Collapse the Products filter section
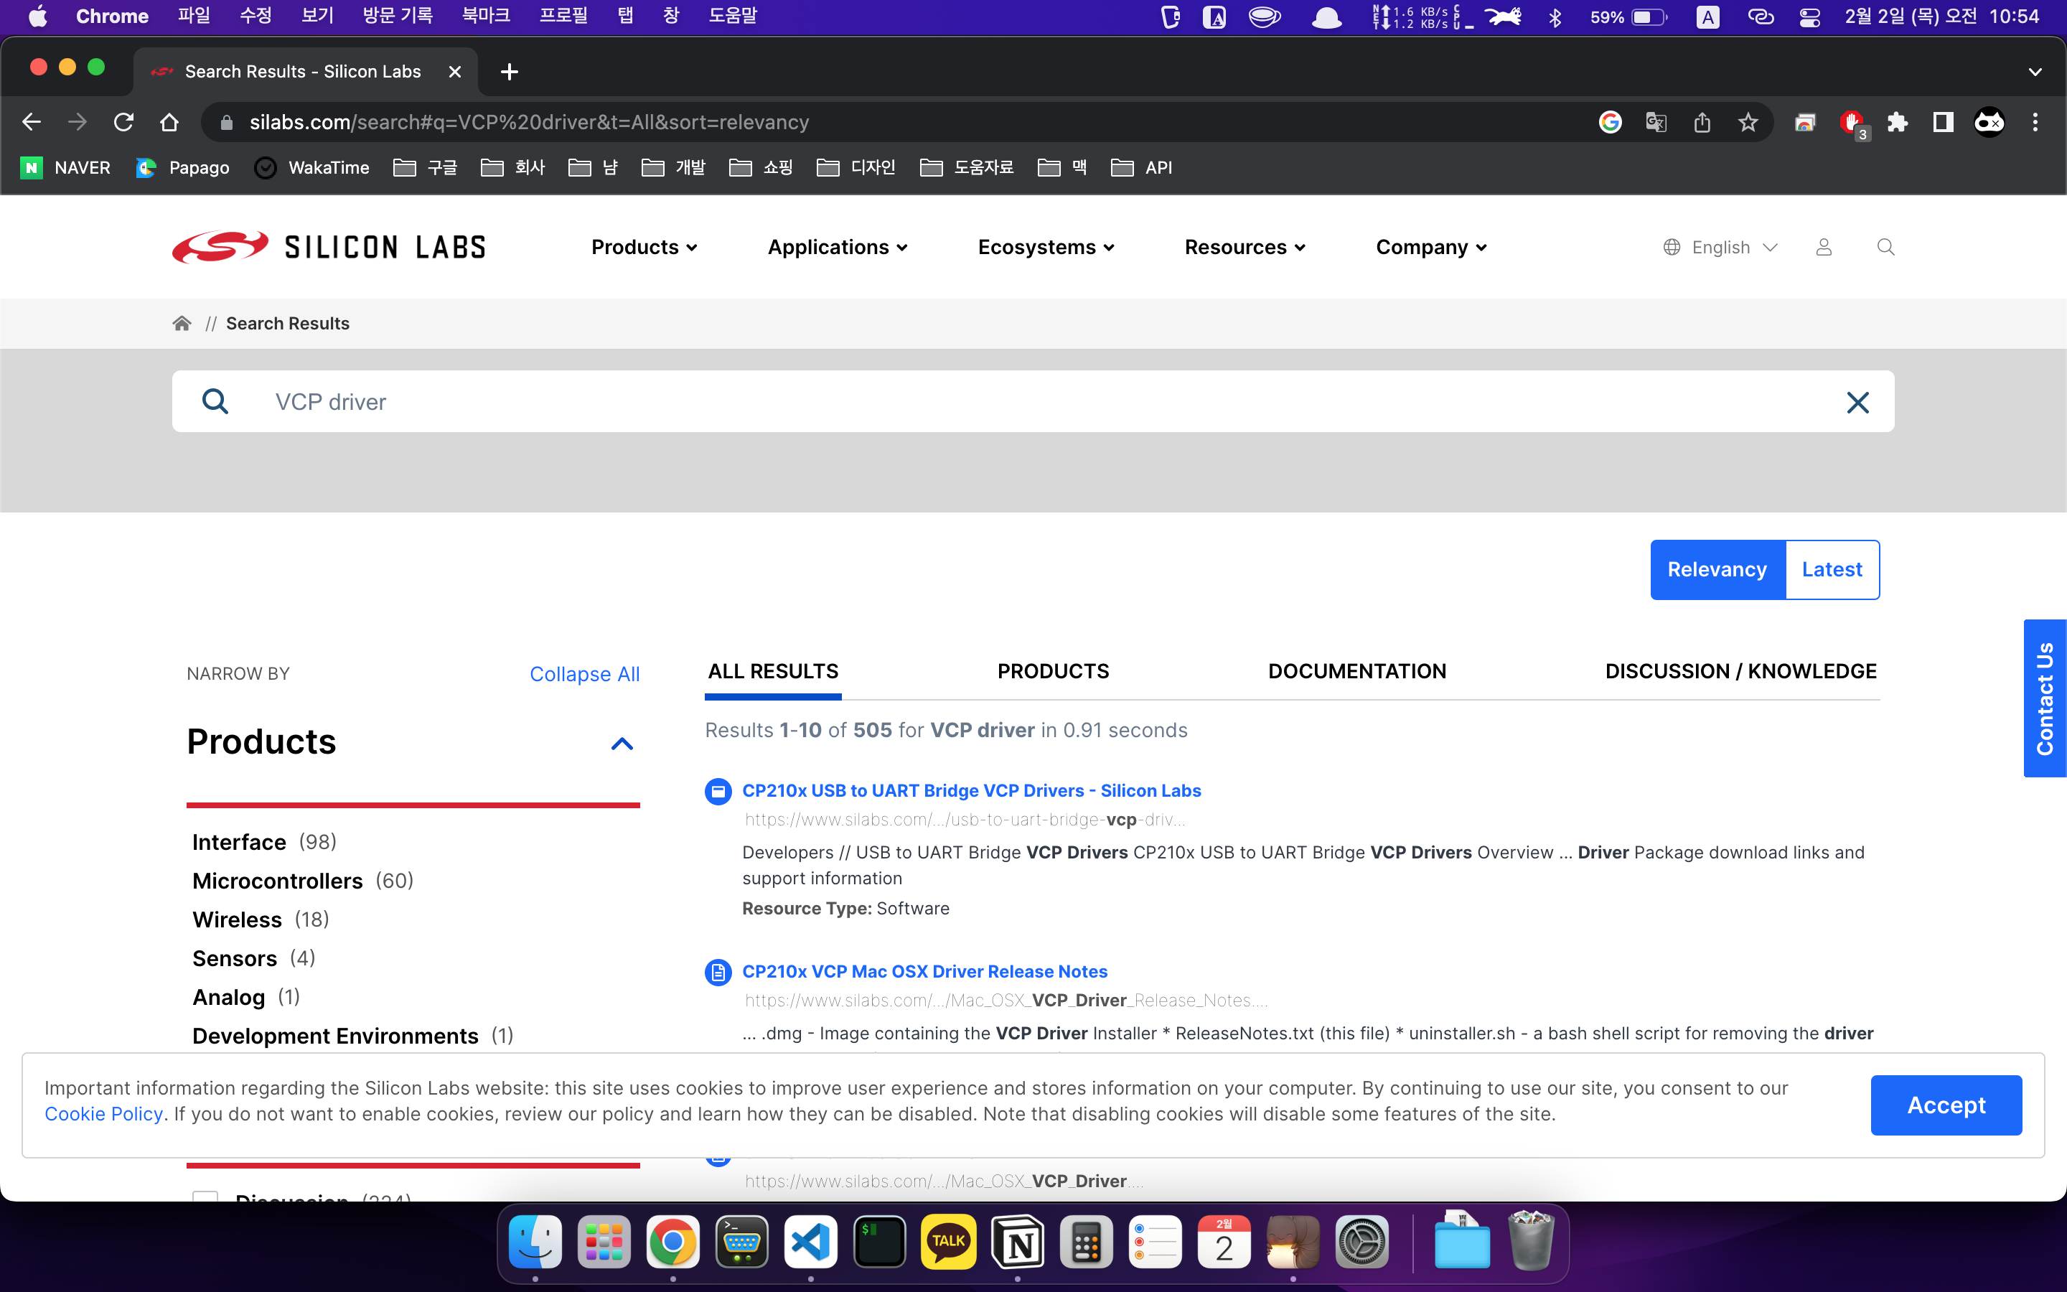 (x=622, y=744)
